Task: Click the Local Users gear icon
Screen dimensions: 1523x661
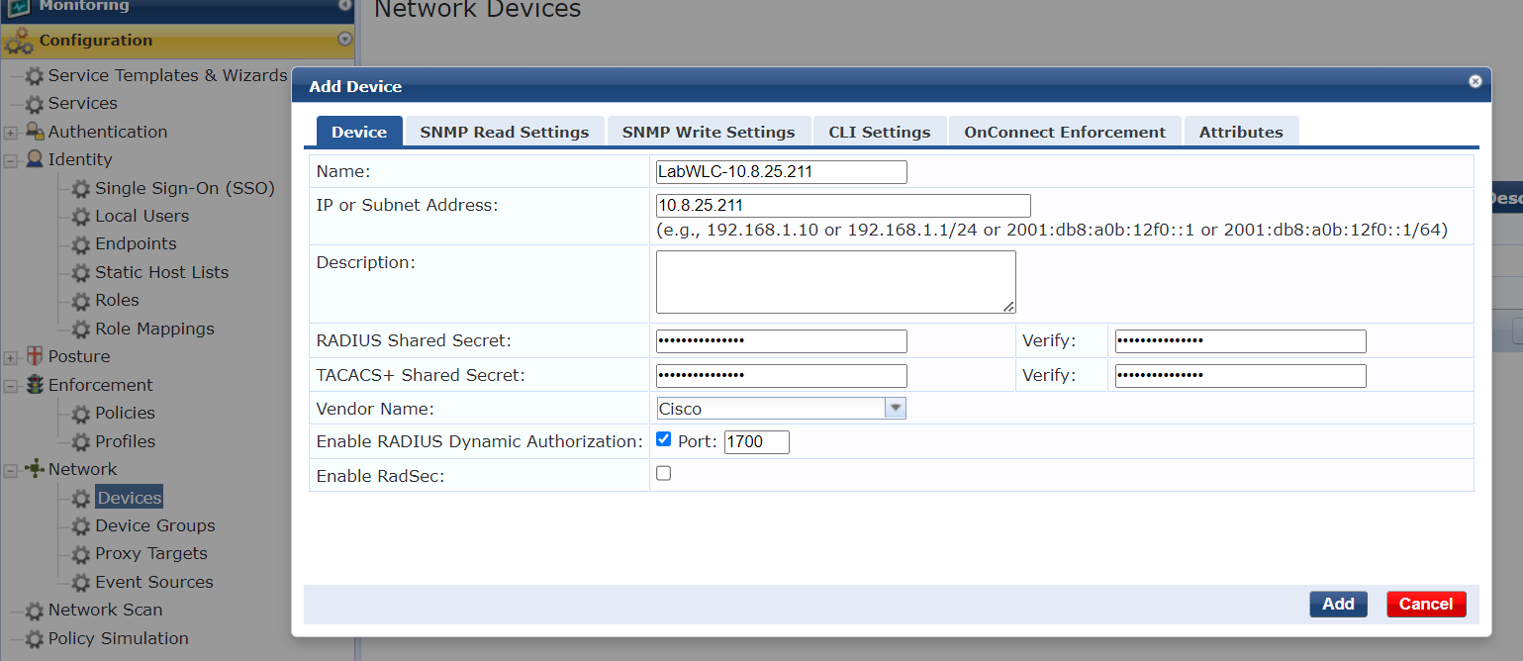Action: coord(81,216)
